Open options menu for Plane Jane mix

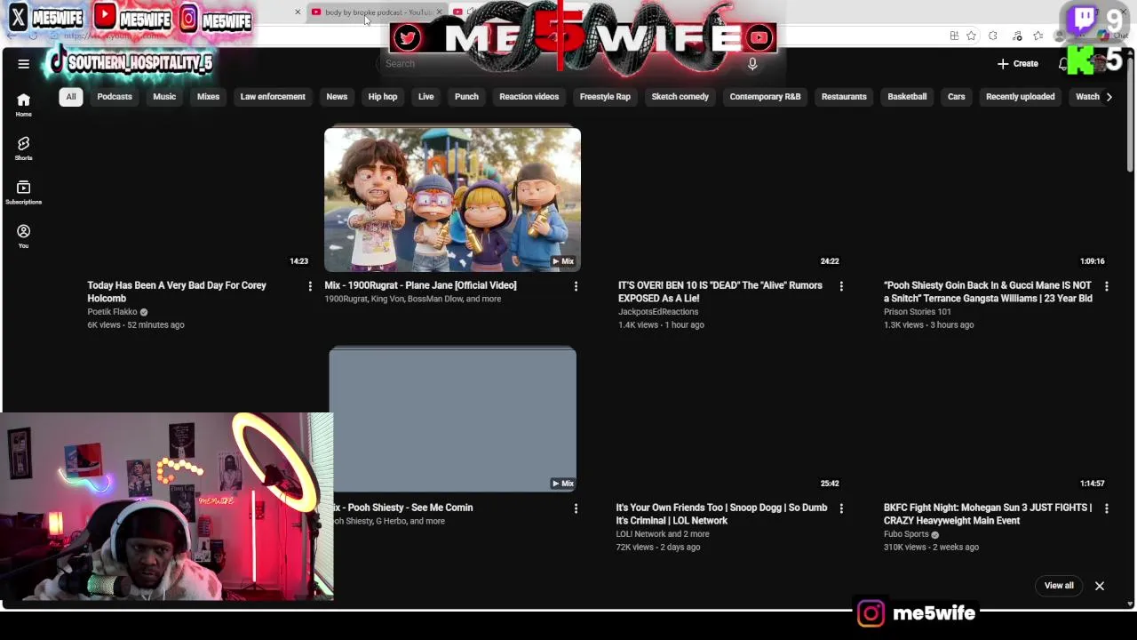click(x=576, y=286)
